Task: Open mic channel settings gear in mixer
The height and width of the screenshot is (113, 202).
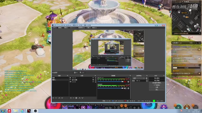Action: (128, 82)
